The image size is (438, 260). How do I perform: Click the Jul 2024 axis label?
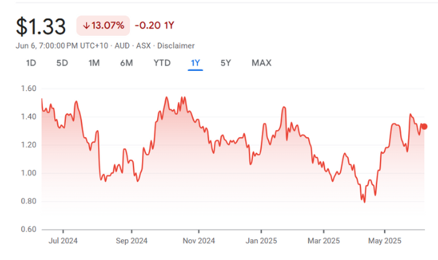click(63, 239)
